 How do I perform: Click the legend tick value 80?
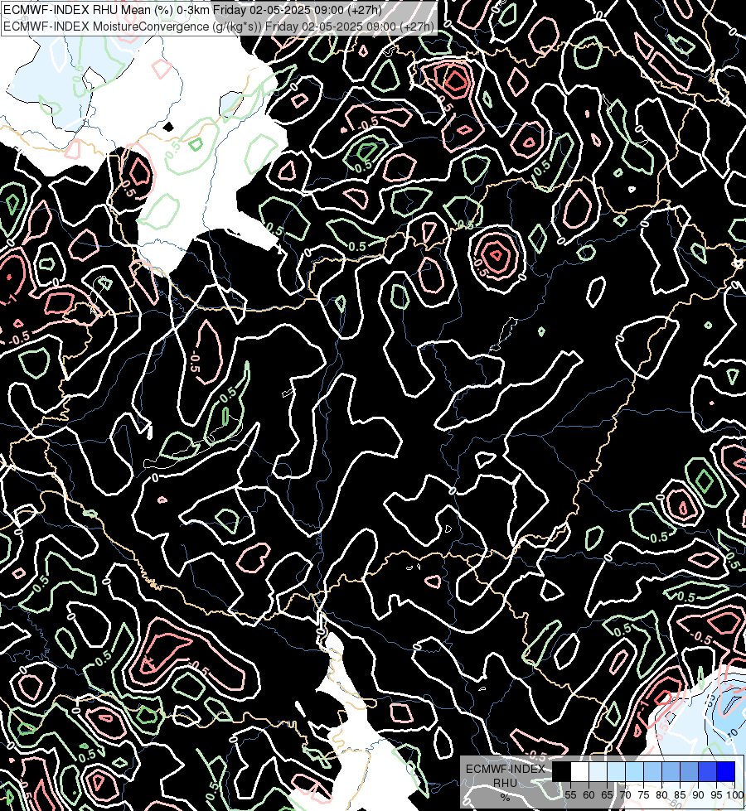[661, 795]
